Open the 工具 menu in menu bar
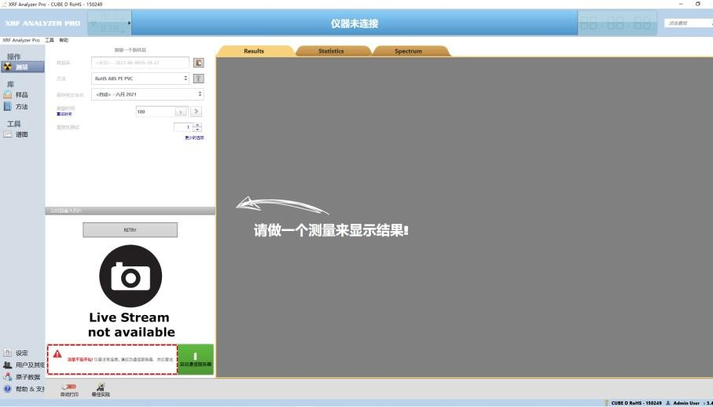This screenshot has width=713, height=407. tap(50, 40)
